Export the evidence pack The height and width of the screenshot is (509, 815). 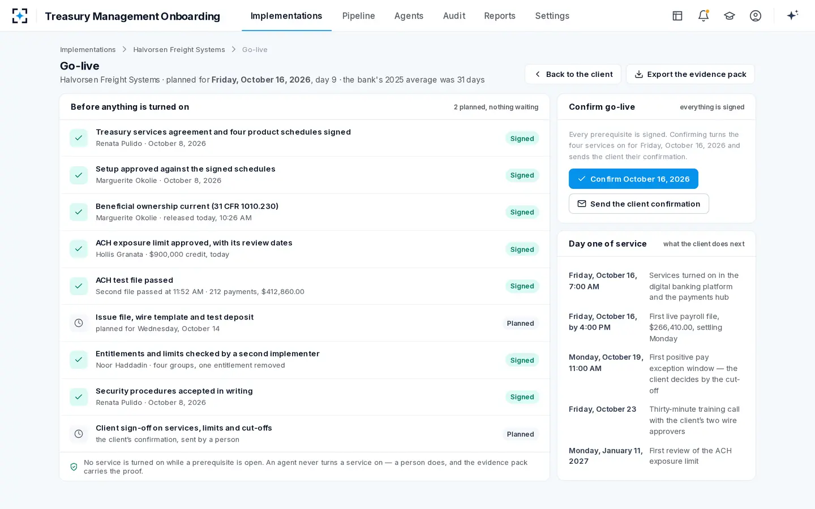click(x=690, y=74)
